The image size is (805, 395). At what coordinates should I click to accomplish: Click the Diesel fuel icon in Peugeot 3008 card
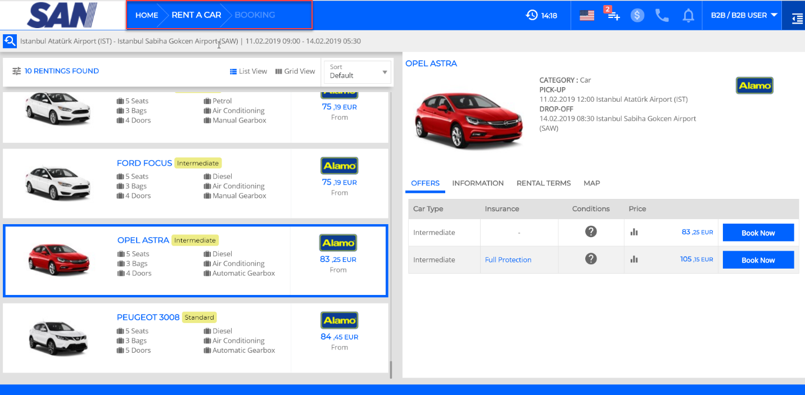207,331
